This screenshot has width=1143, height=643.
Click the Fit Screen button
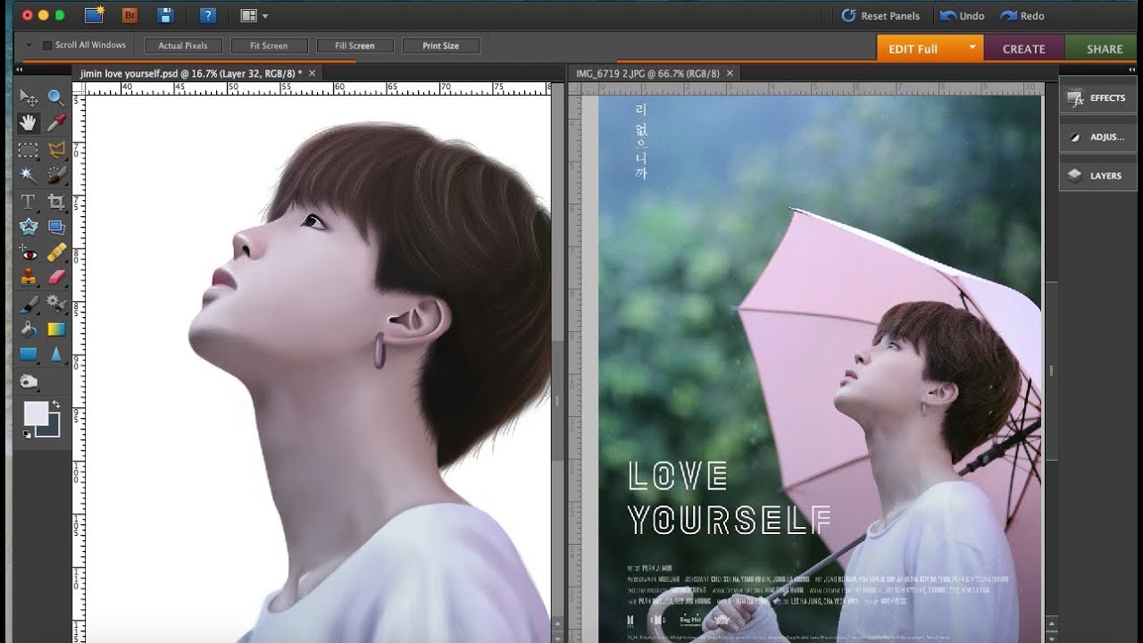[x=269, y=46]
